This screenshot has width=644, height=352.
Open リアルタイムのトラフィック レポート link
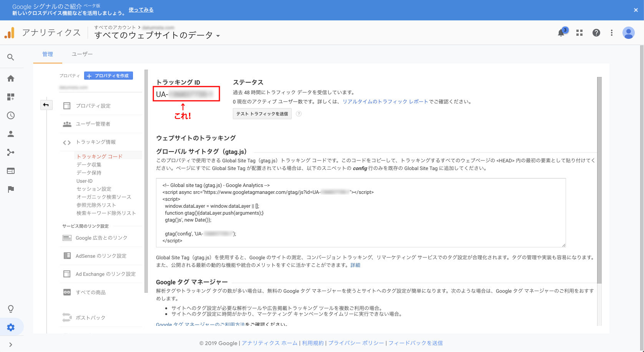point(385,102)
